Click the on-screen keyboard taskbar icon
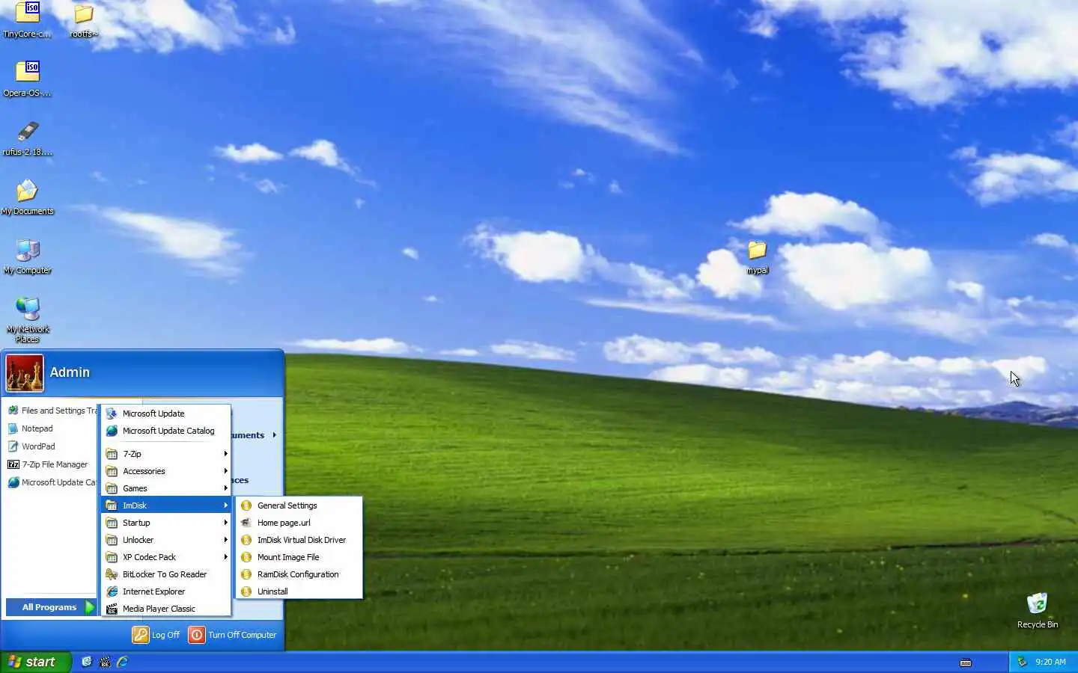The image size is (1078, 673). 966,663
